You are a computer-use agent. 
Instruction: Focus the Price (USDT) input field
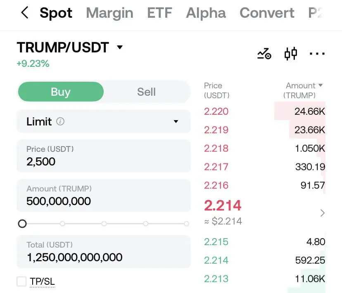[x=104, y=156]
